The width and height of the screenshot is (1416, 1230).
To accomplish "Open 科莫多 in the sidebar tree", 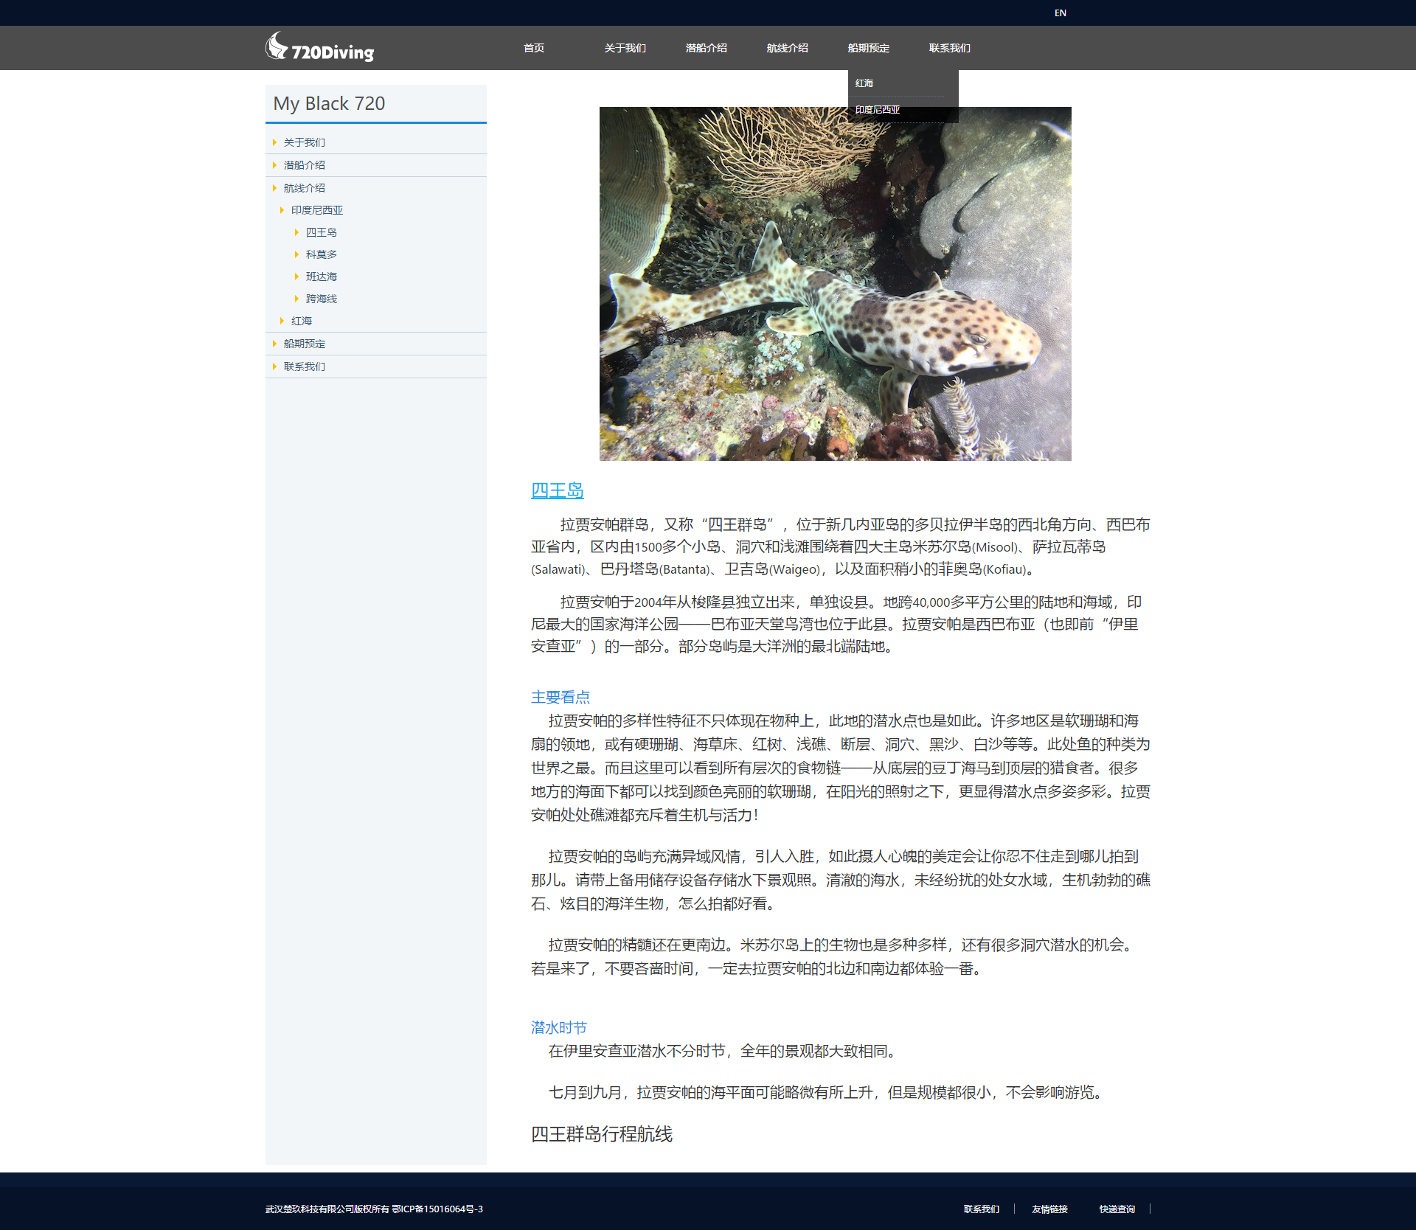I will [x=321, y=254].
